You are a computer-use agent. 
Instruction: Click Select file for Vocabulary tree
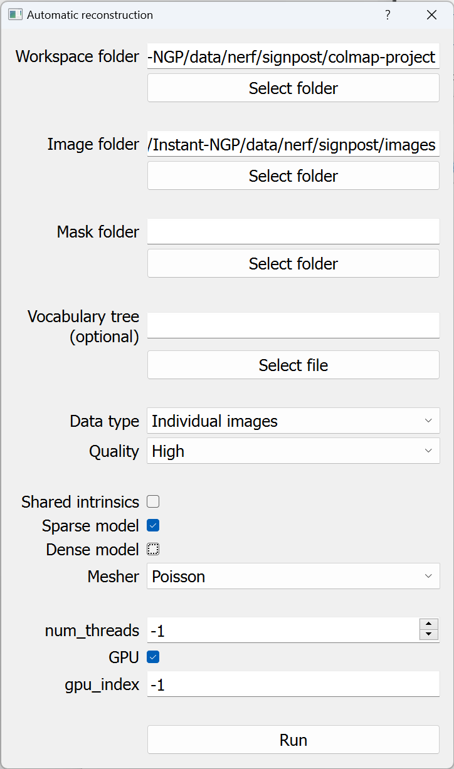293,365
